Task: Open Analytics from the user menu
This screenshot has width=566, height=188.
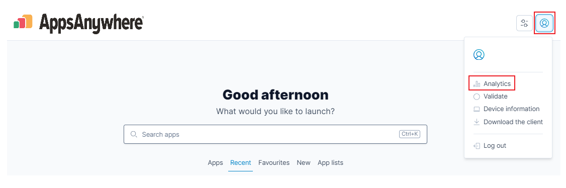Action: point(497,84)
